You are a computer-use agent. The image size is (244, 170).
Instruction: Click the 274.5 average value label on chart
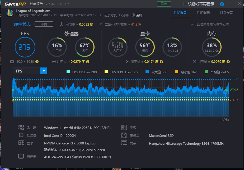pyautogui.click(x=234, y=90)
